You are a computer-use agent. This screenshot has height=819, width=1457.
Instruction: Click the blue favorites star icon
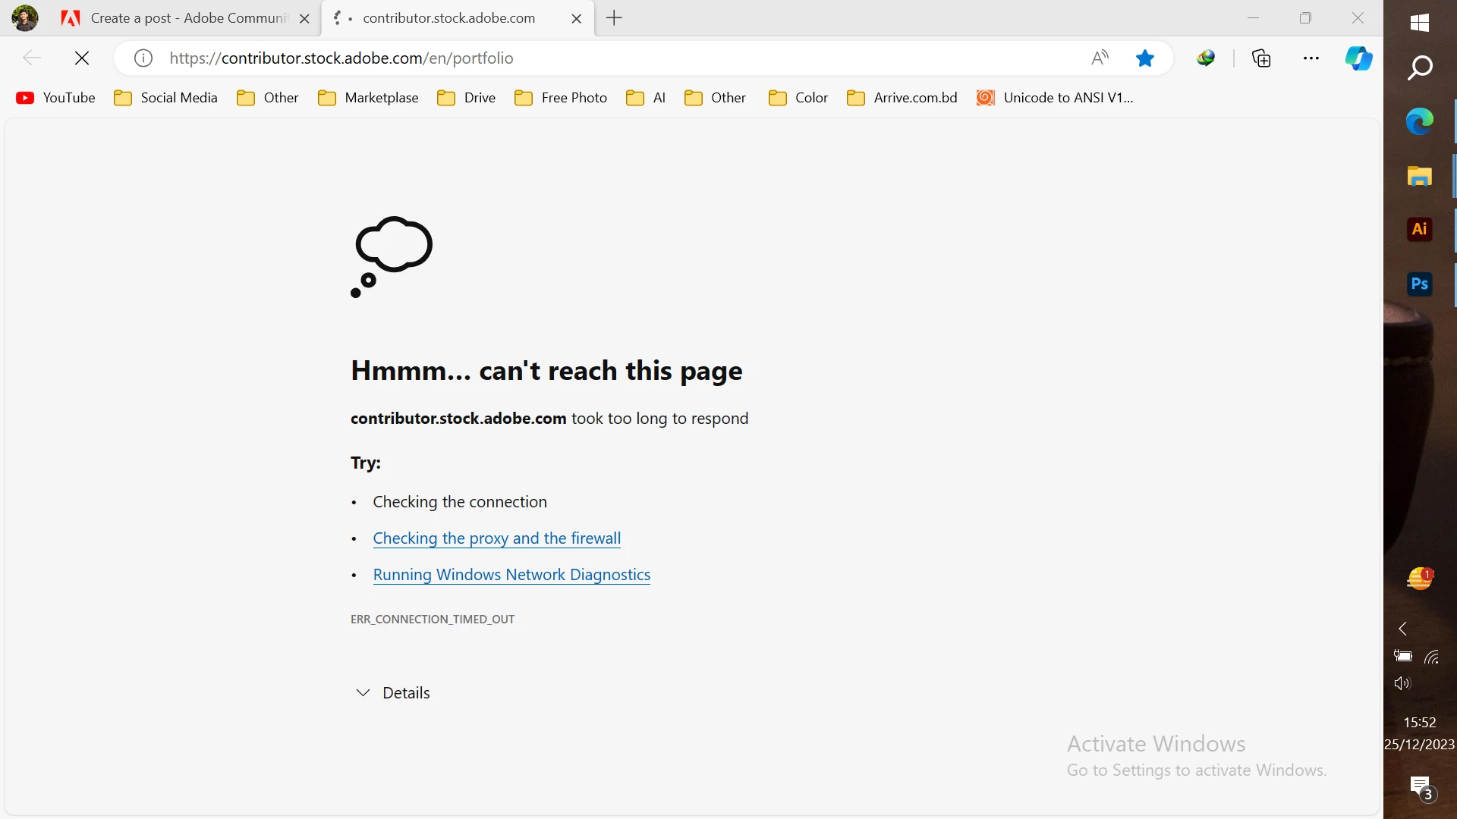(1145, 58)
